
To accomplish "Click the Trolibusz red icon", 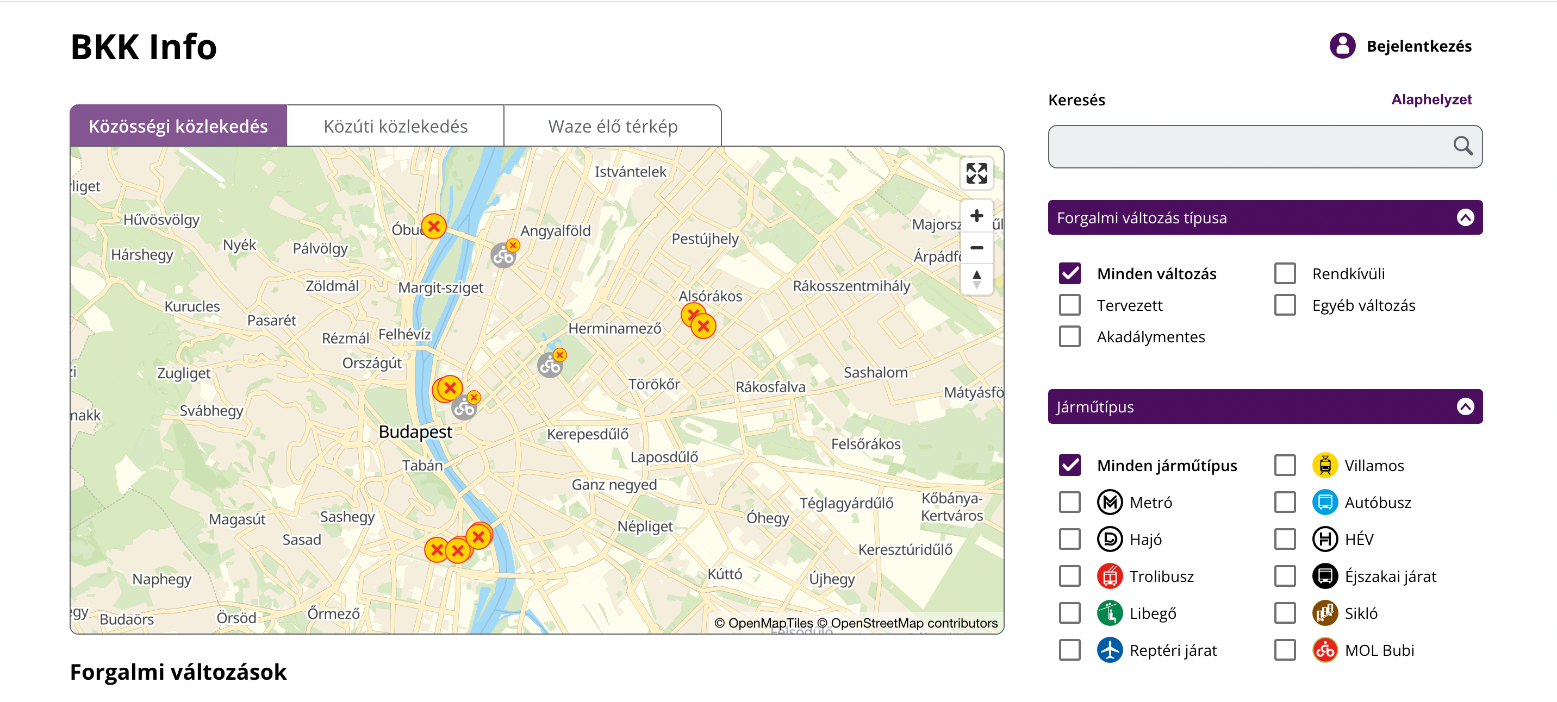I will click(x=1109, y=576).
